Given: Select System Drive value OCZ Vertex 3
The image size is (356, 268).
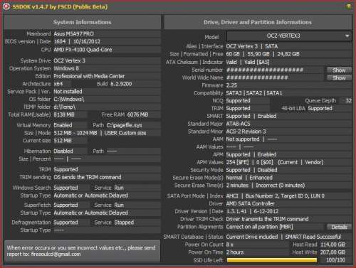Looking at the screenshot, I should (69, 61).
